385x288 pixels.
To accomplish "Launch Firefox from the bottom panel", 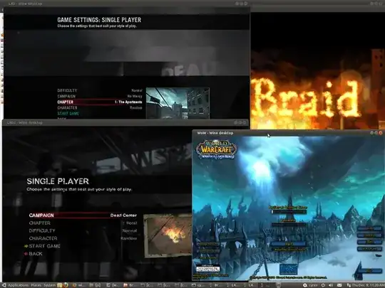I will pos(66,285).
